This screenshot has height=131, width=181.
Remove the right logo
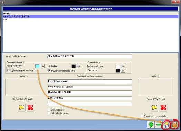[x=163, y=108]
